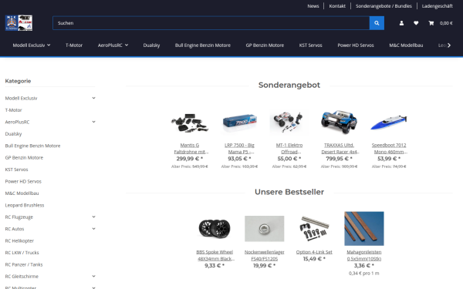Select M&C Modellbau in top navigation
This screenshot has width=463, height=289.
(x=406, y=45)
